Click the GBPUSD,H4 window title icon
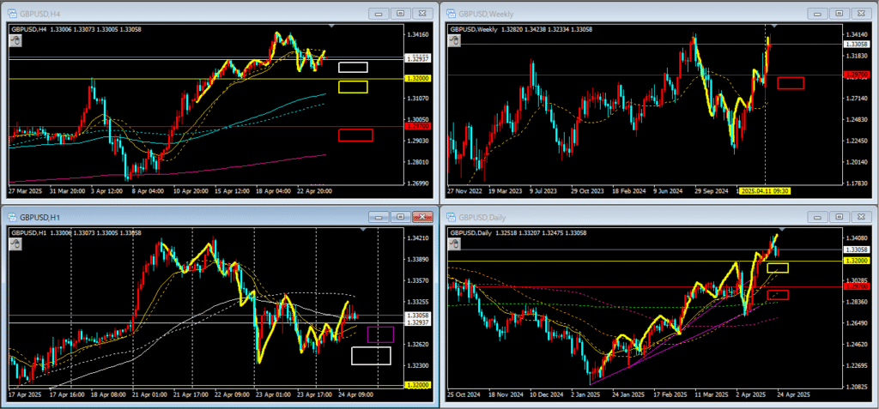879x409 pixels. [x=13, y=14]
